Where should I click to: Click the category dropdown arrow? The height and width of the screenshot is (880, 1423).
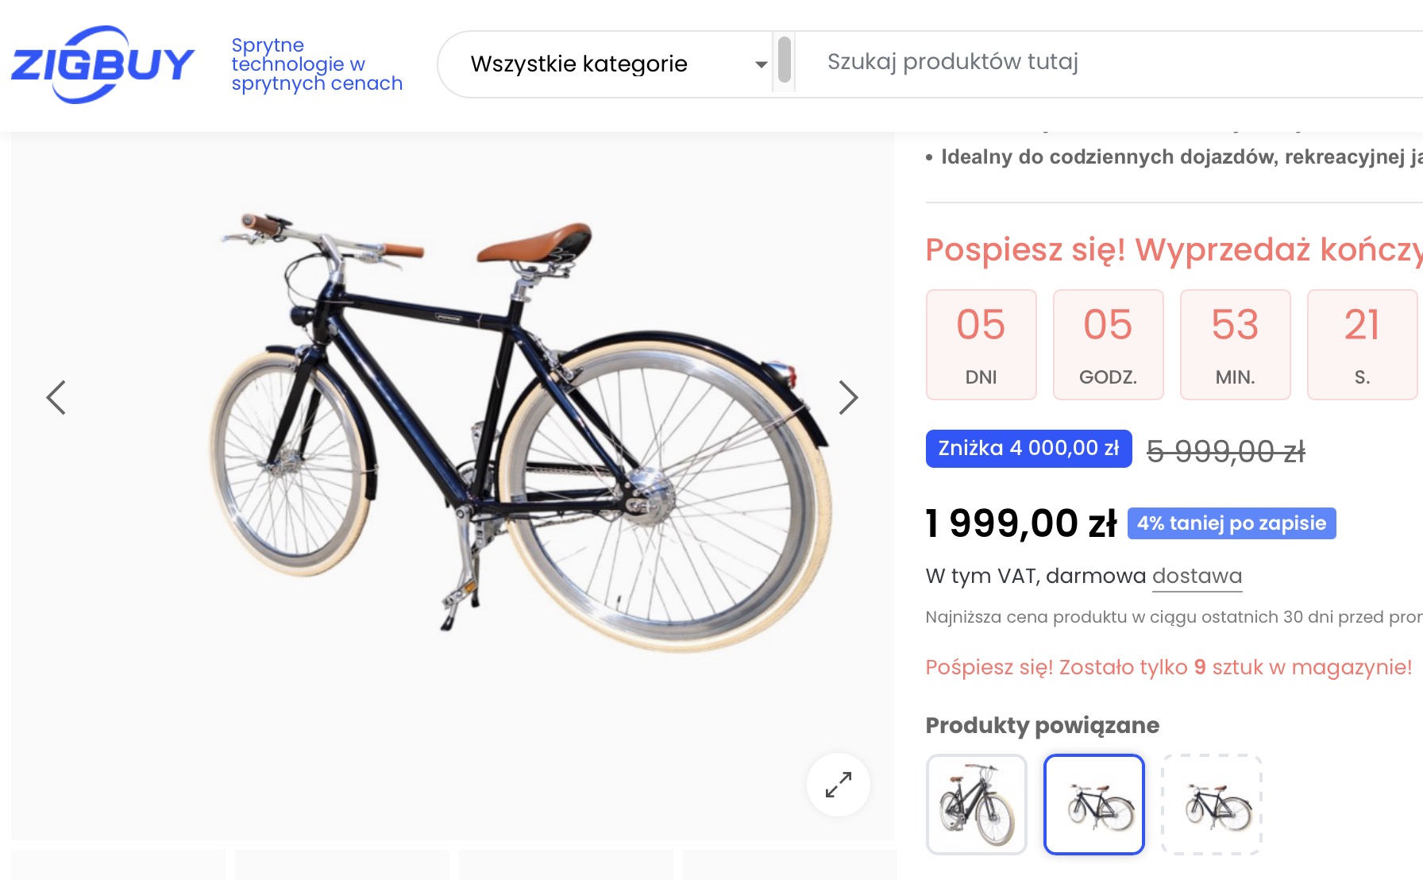761,64
